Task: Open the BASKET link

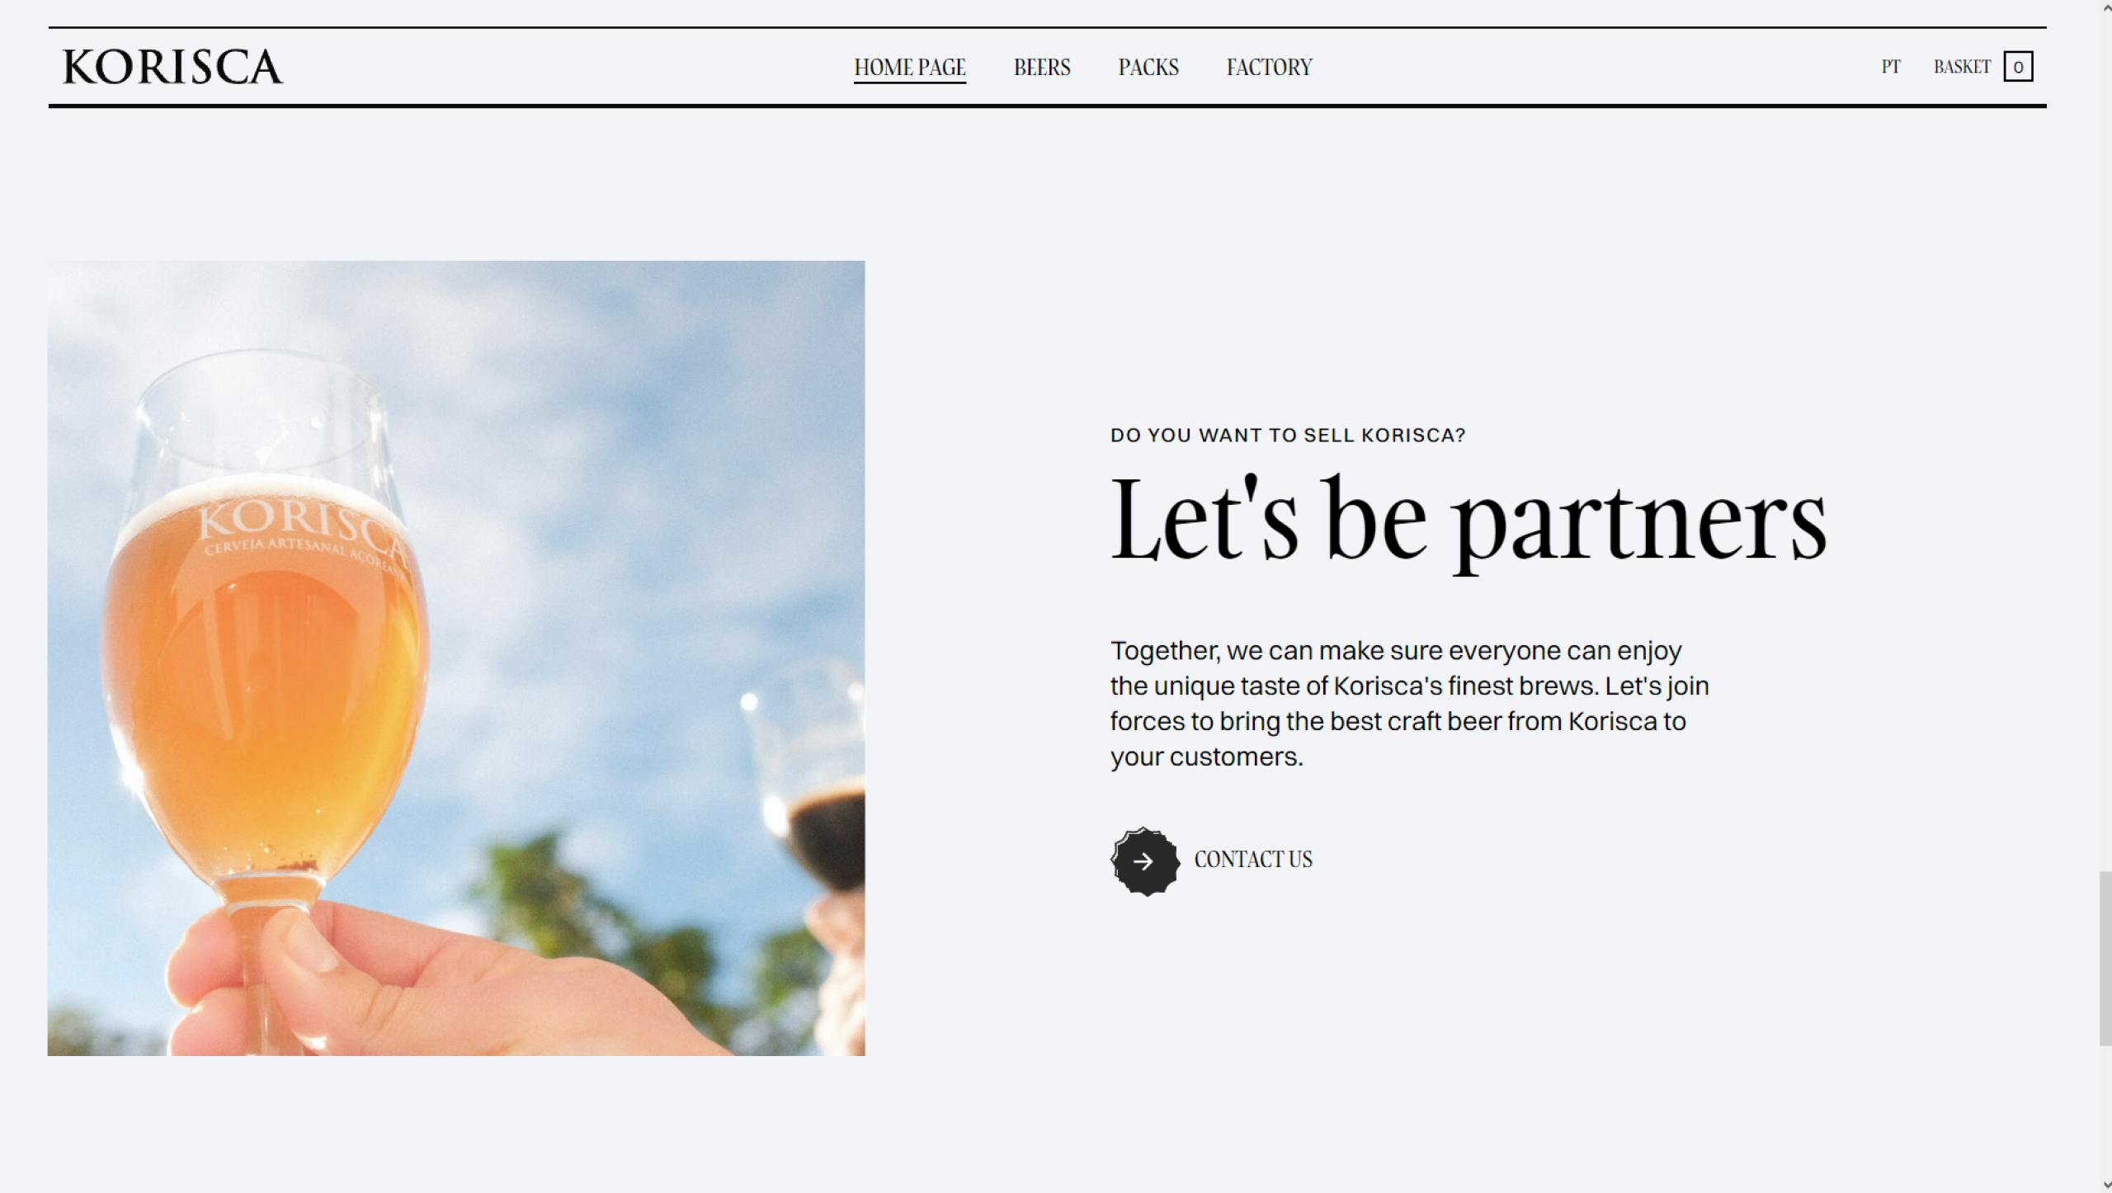Action: pos(1961,67)
